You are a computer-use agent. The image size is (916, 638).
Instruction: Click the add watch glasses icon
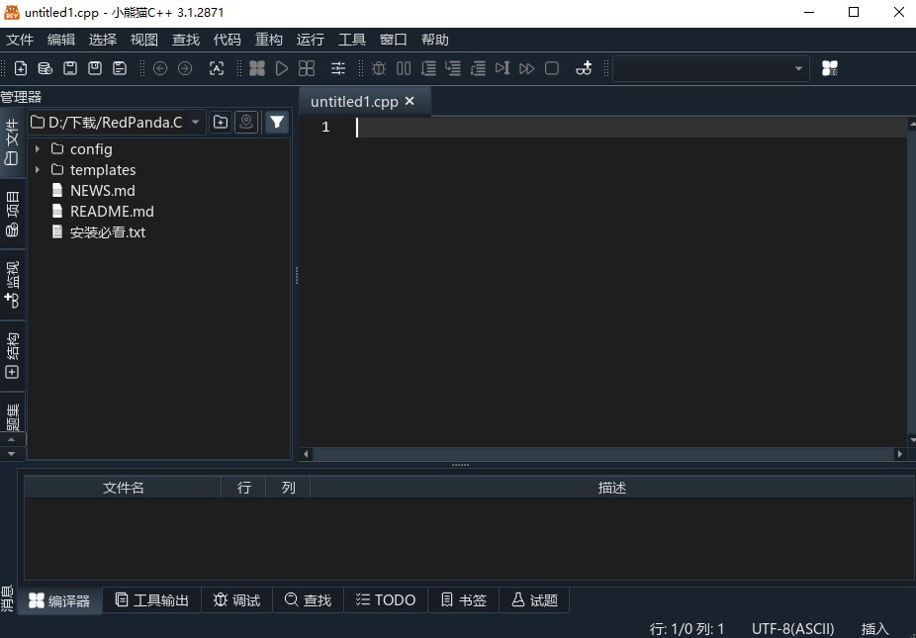[584, 68]
